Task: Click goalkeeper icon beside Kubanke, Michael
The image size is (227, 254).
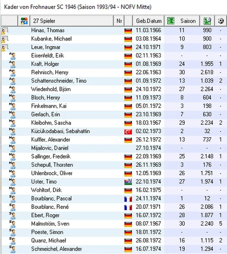Action: click(5, 39)
